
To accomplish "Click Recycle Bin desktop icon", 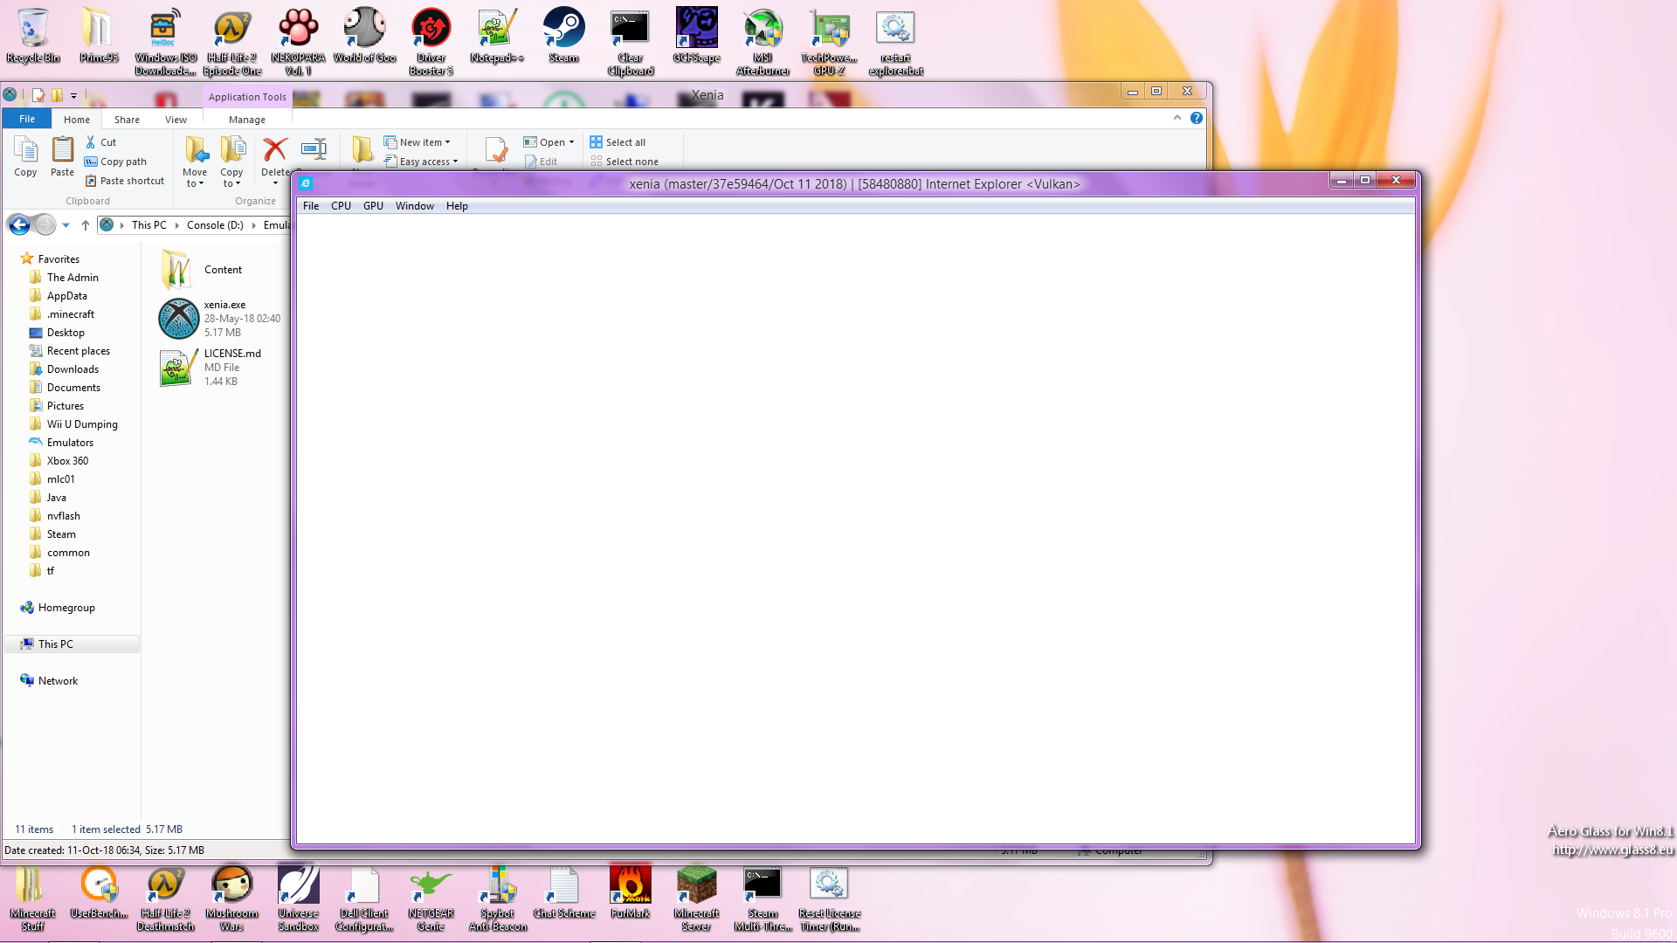I will coord(33,37).
